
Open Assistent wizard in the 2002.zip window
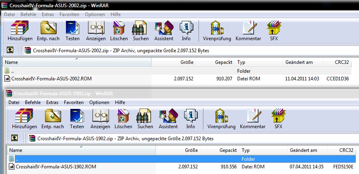click(x=164, y=27)
